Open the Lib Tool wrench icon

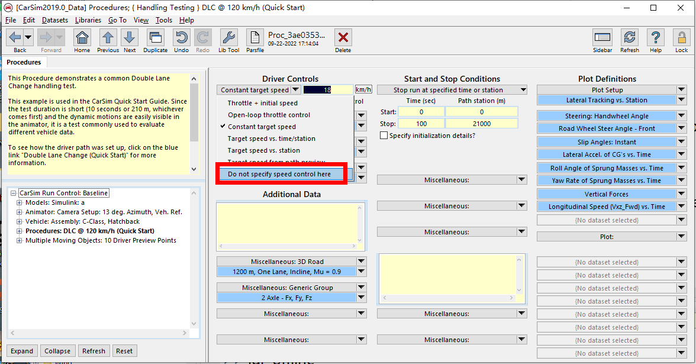tap(228, 38)
